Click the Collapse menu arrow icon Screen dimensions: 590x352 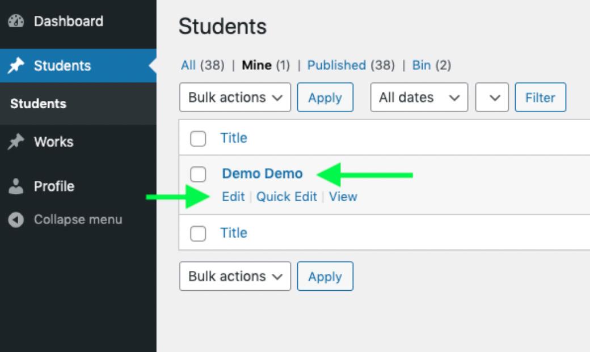[17, 219]
